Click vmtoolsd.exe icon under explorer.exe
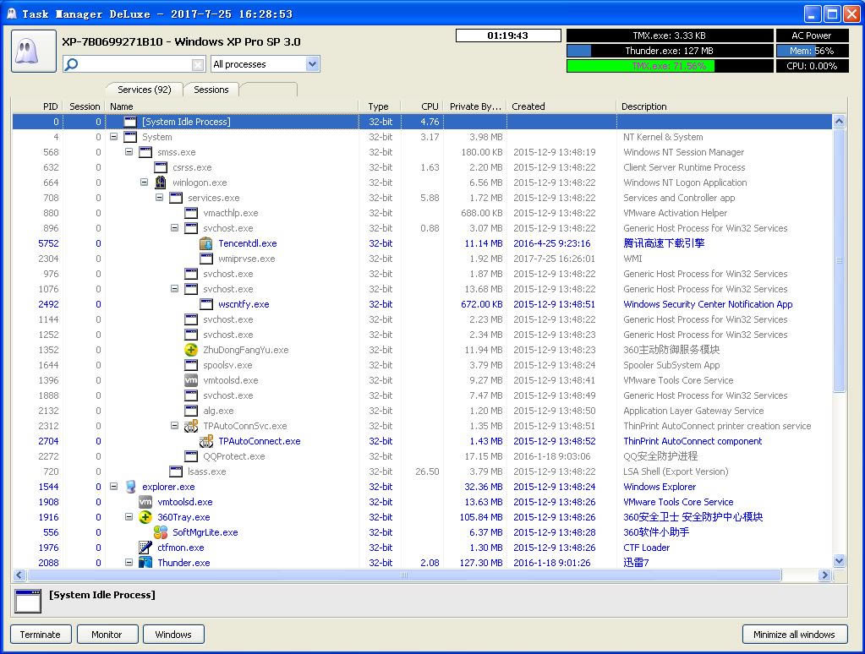The height and width of the screenshot is (654, 865). click(x=145, y=502)
